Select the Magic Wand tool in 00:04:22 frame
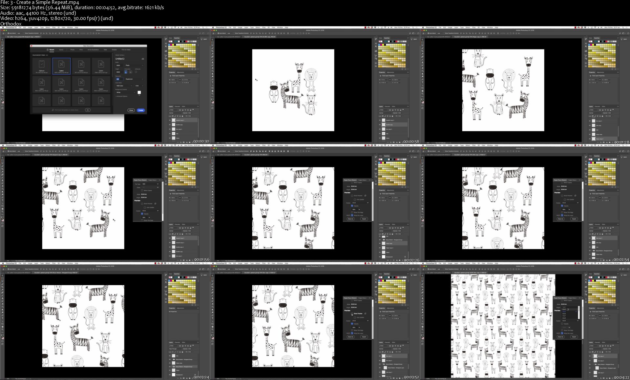Image resolution: width=630 pixels, height=380 pixels. tap(422, 284)
